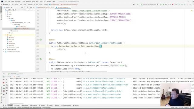Image resolution: width=194 pixels, height=109 pixels.
Task: Expand all in Project panel
Action: click(25, 8)
